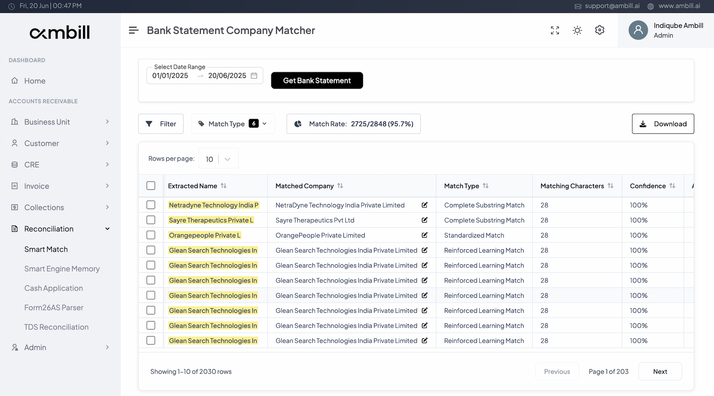
Task: Edit matched company for Sayre Therapeutics row
Action: click(425, 220)
